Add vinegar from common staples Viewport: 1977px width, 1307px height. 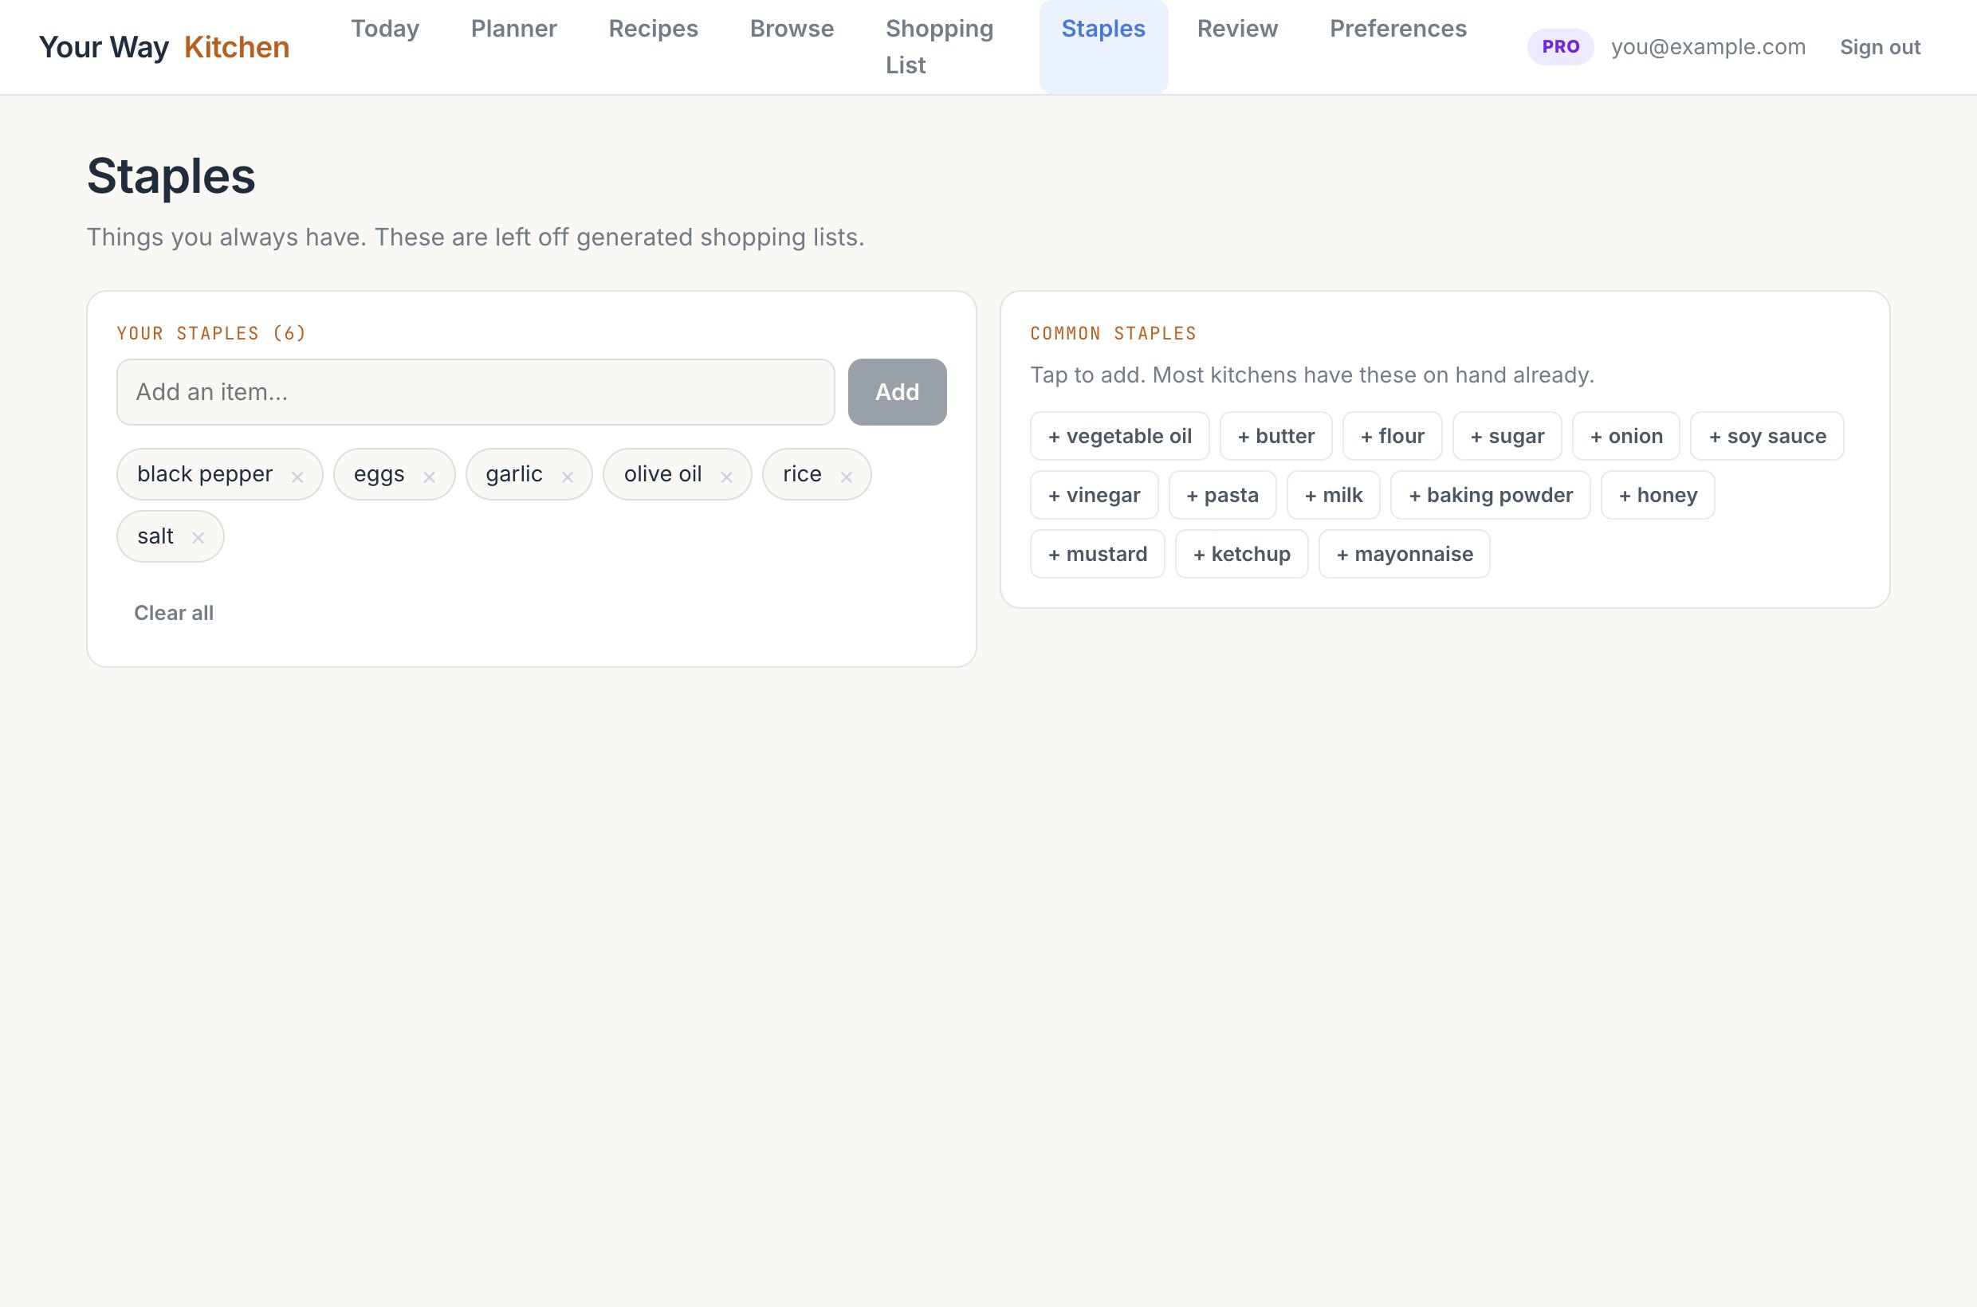tap(1094, 495)
